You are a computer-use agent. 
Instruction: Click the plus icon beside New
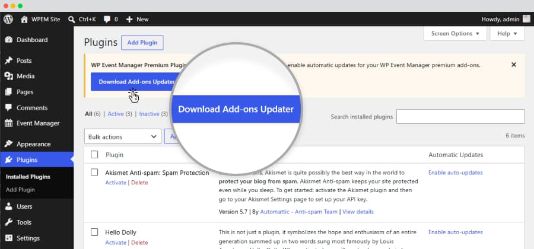coord(129,20)
